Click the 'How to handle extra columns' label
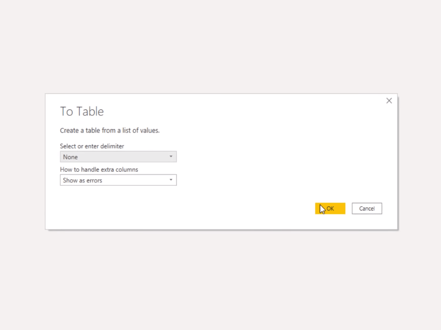 click(x=99, y=169)
